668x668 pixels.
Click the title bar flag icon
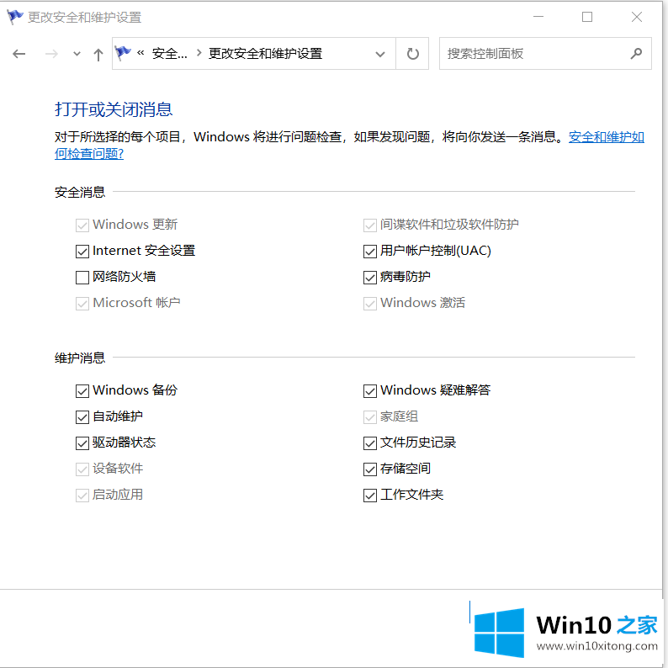[15, 17]
